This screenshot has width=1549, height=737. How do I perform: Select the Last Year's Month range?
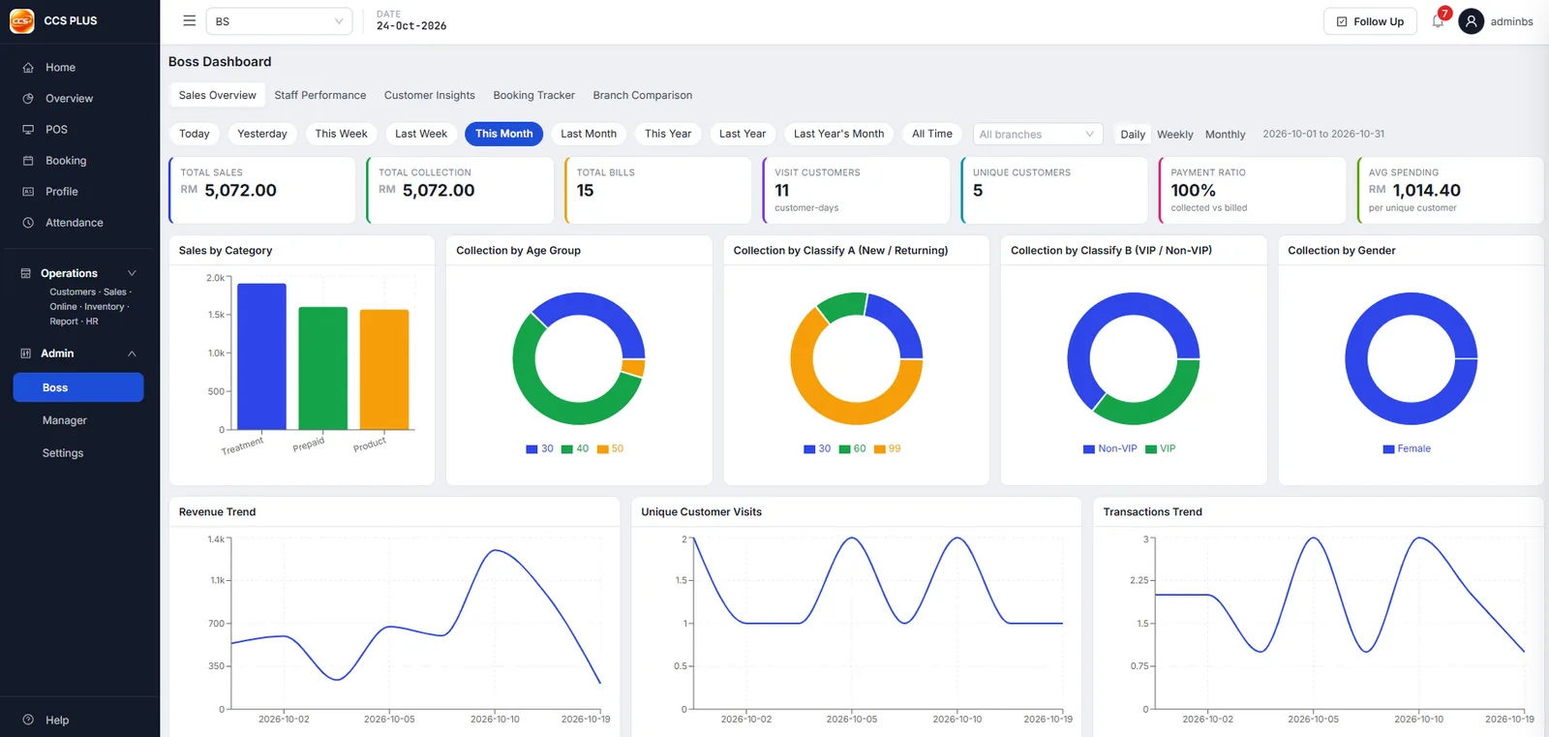click(x=839, y=134)
